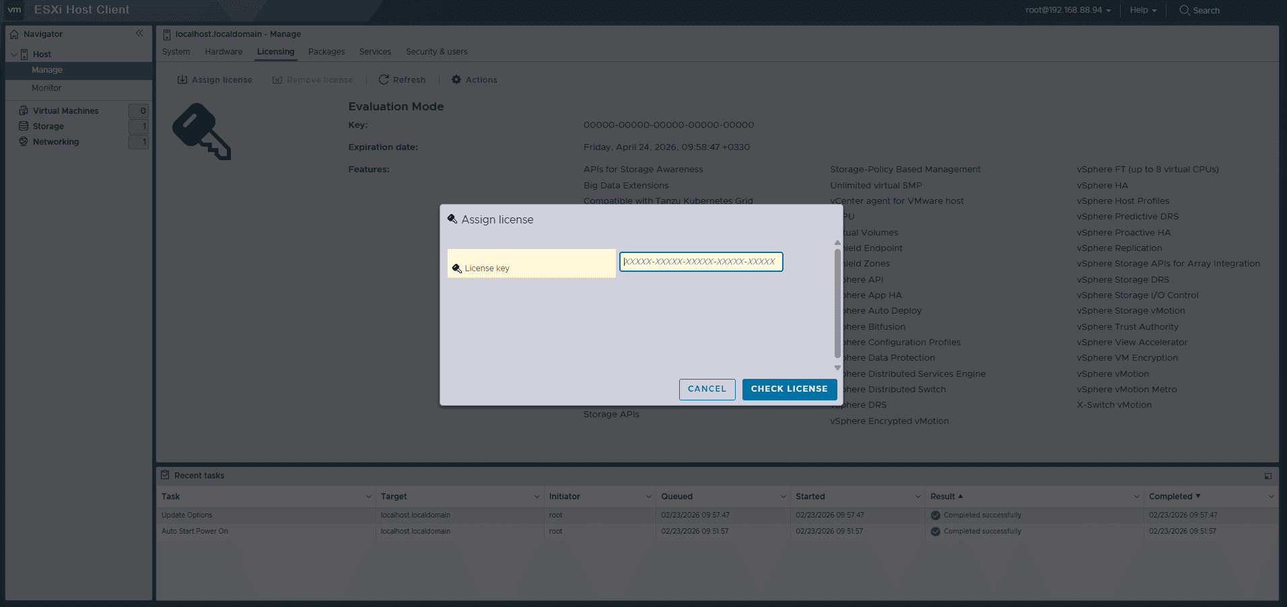Open the Initiator column dropdown arrow
This screenshot has width=1287, height=607.
(x=649, y=497)
